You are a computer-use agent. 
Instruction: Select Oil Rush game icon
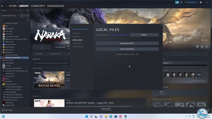coord(4,65)
